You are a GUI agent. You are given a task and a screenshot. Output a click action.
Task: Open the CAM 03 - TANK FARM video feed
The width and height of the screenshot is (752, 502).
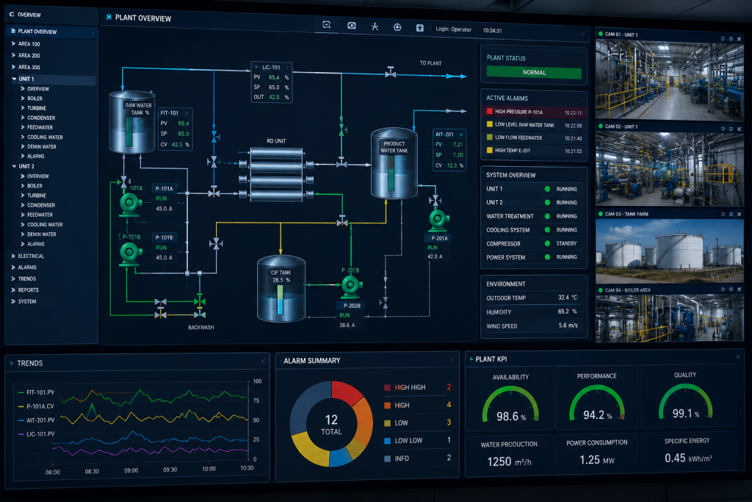coord(669,251)
